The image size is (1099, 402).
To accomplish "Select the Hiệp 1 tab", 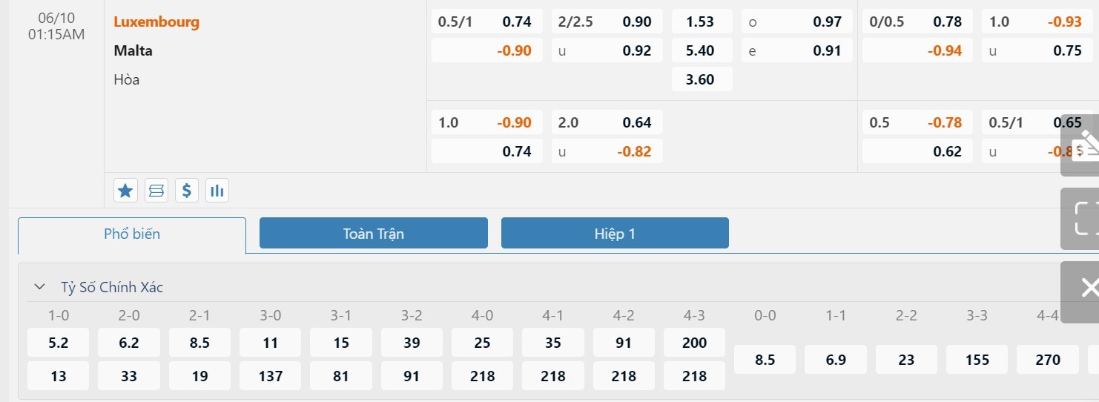I will (x=615, y=233).
